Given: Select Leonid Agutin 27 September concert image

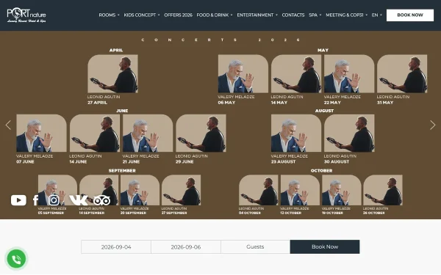Looking at the screenshot, I should point(181,190).
